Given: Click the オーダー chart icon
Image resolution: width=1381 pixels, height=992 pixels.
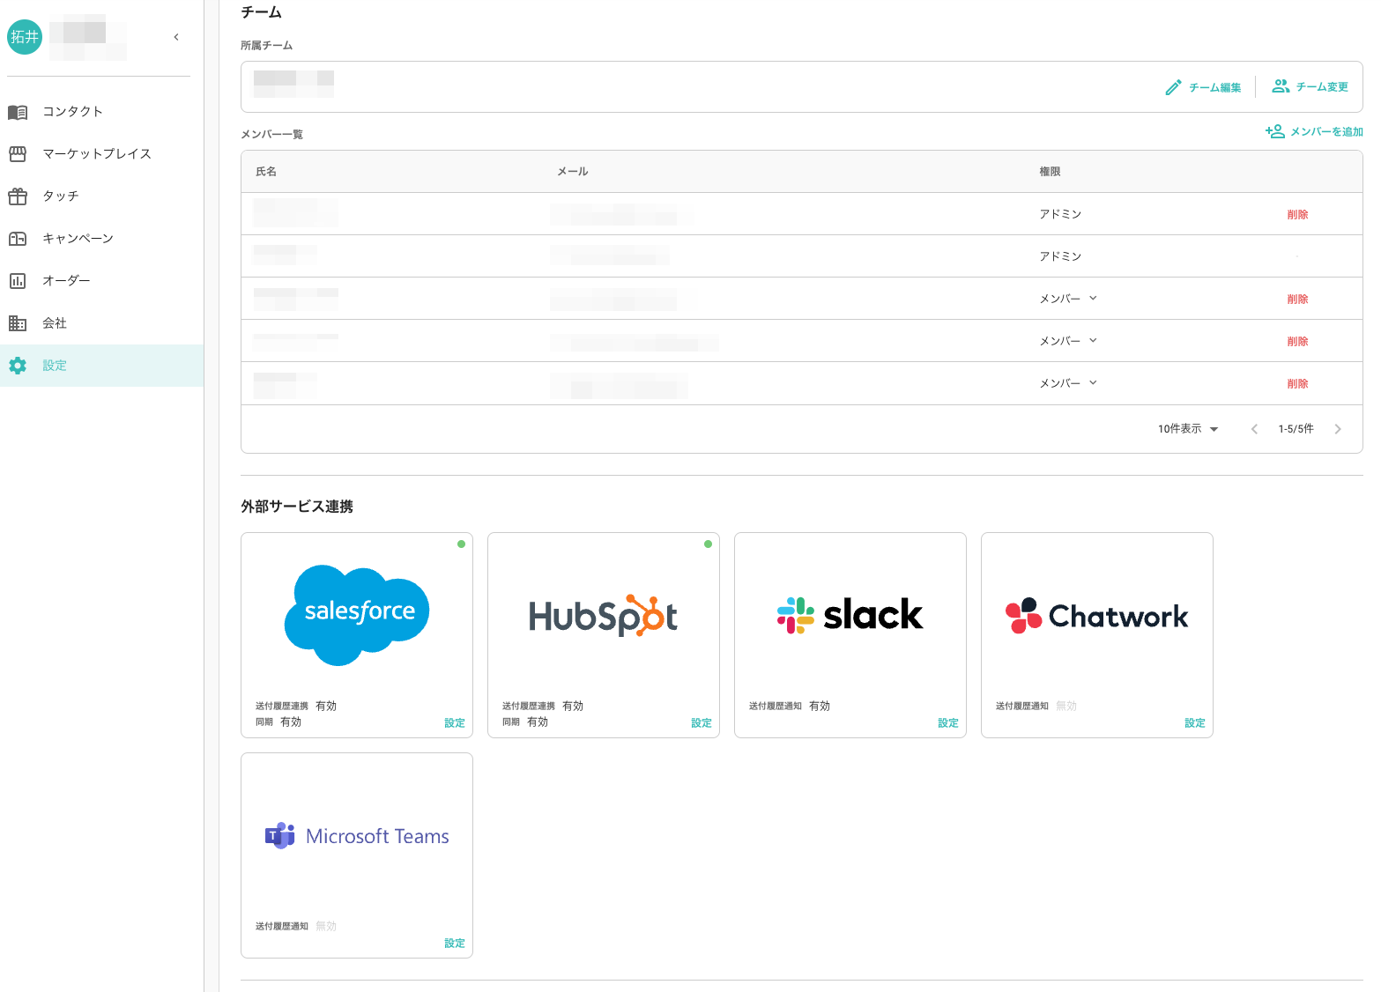Looking at the screenshot, I should click(18, 281).
